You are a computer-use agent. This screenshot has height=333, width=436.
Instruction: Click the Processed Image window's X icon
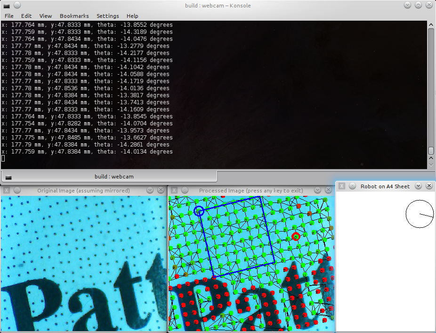(174, 190)
